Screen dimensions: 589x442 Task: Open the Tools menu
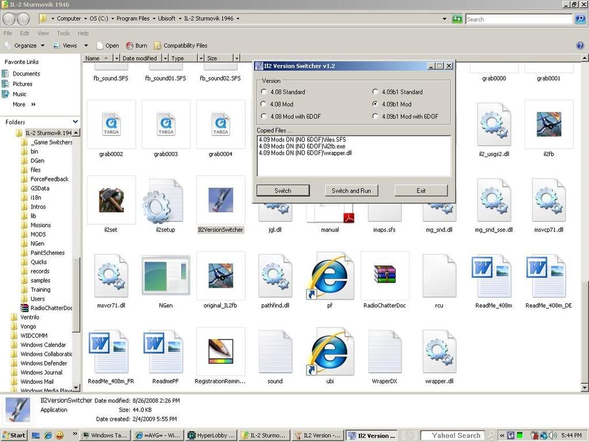(x=63, y=33)
